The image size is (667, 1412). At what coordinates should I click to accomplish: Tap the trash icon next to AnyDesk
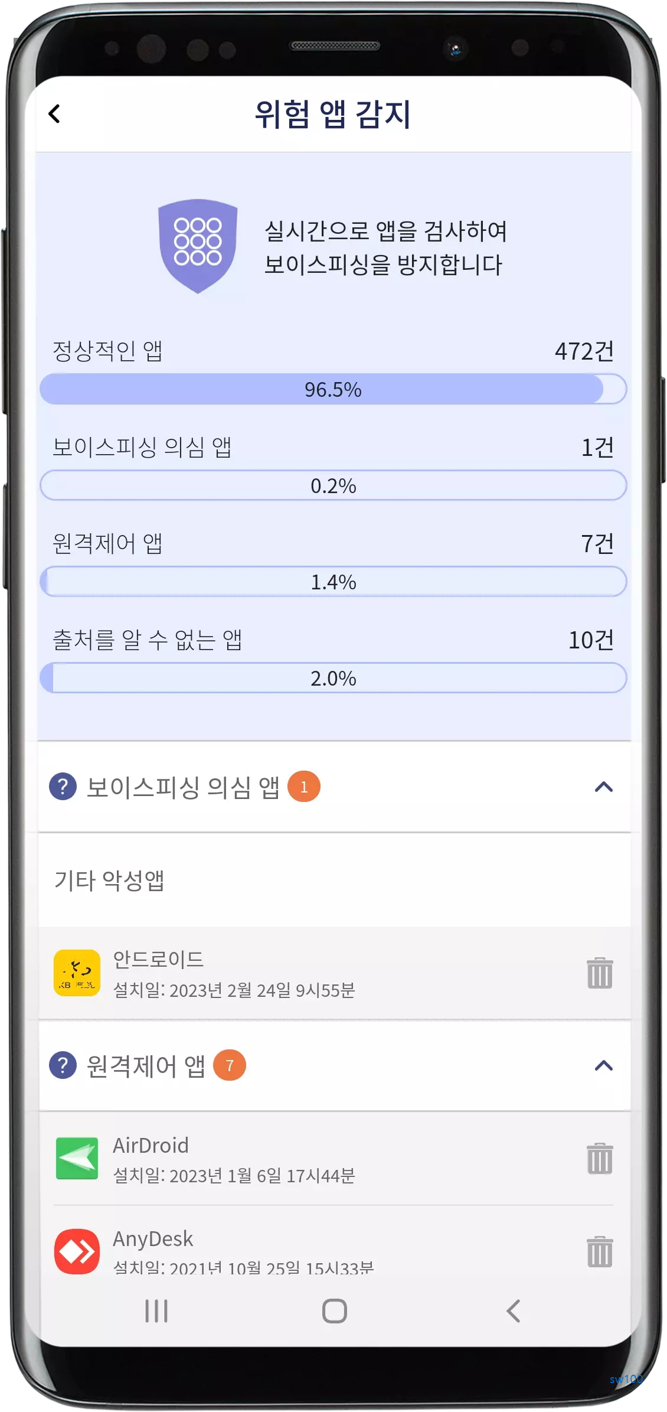(x=600, y=1251)
